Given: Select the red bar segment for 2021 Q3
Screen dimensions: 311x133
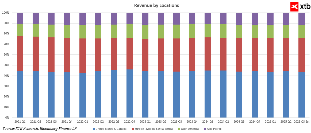Looking at the screenshot, I should [51, 55].
